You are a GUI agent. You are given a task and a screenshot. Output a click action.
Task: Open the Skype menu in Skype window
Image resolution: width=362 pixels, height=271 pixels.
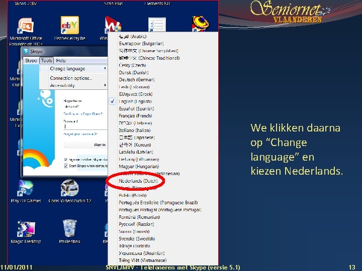[31, 60]
